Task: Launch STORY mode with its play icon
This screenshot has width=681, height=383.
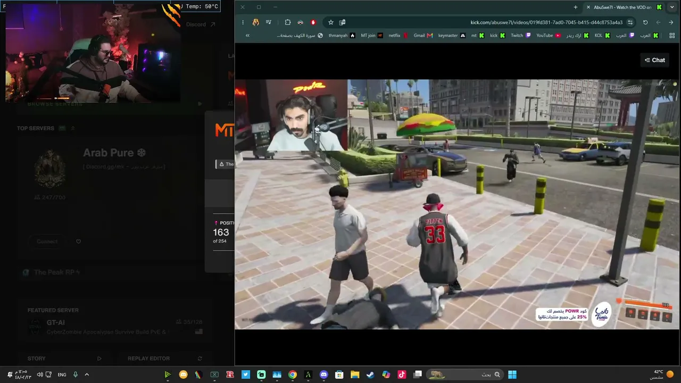Action: click(x=99, y=359)
